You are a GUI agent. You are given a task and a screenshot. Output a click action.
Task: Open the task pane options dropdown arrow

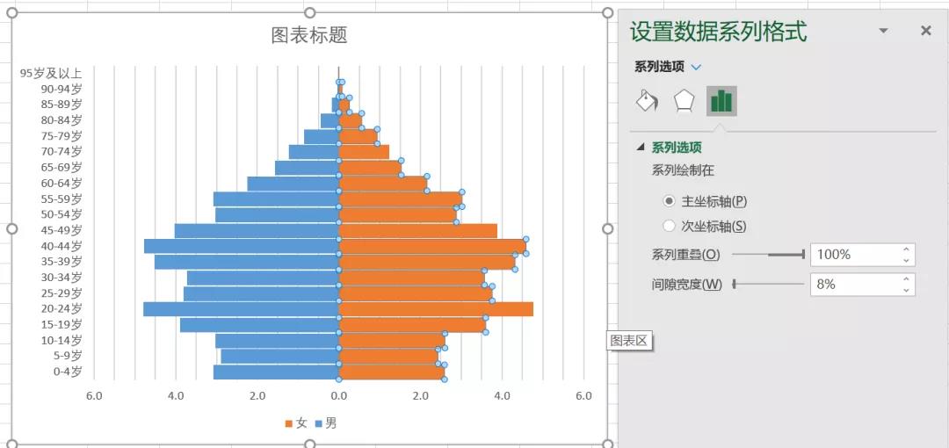click(884, 31)
